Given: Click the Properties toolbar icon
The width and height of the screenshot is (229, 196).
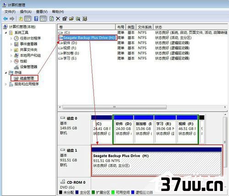Looking at the screenshot, I should [65, 19].
